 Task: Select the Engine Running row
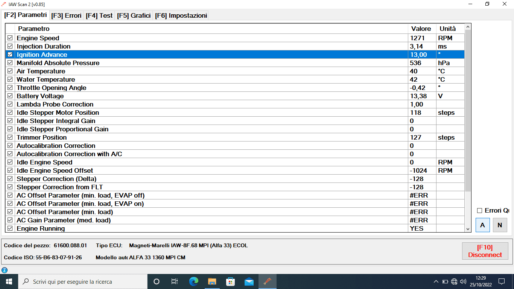pyautogui.click(x=235, y=228)
